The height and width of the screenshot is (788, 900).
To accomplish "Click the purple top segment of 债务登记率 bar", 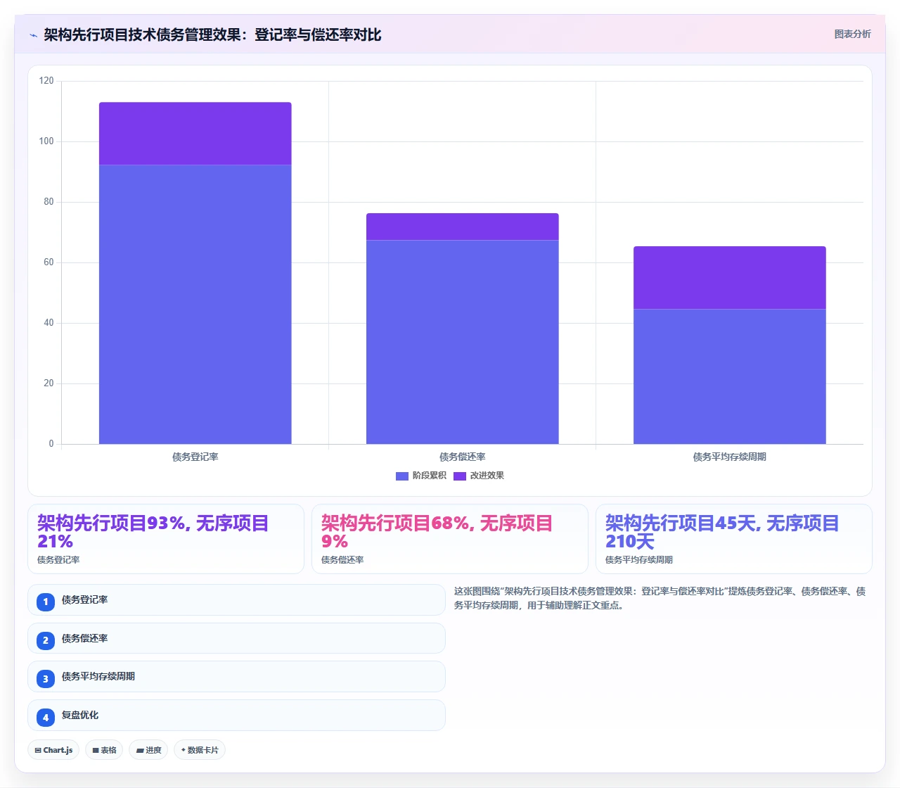I will (195, 134).
